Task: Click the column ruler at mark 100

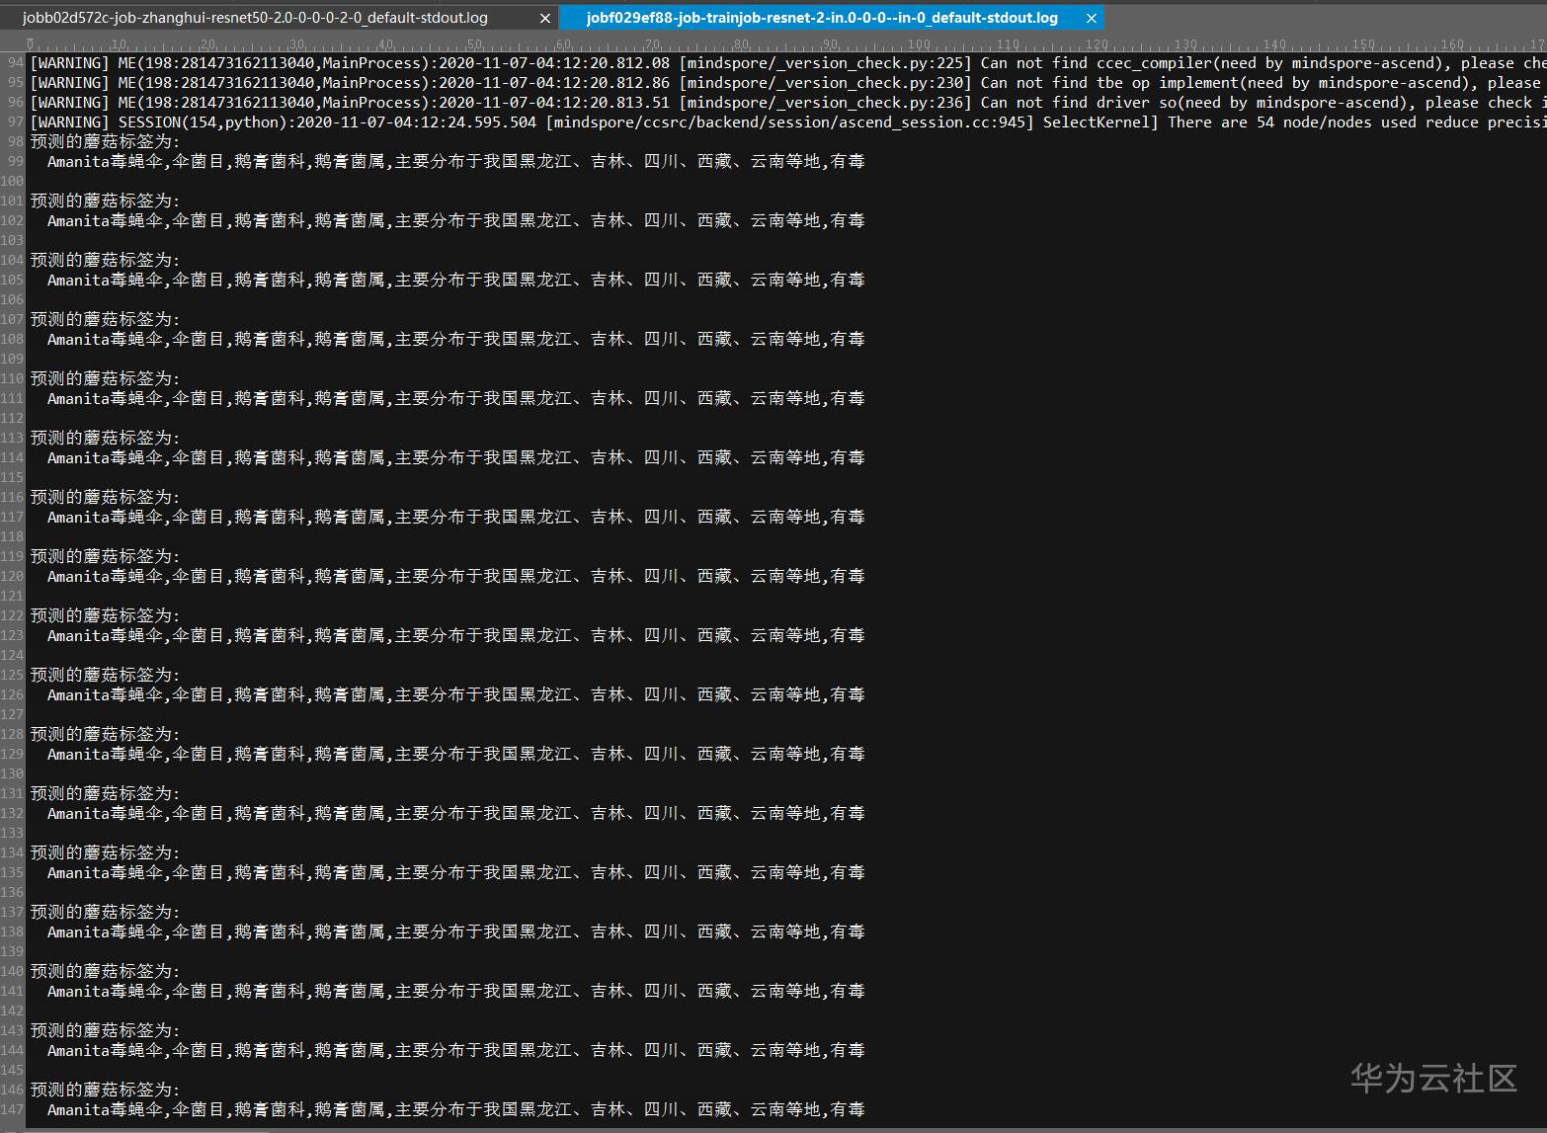Action: coord(919,44)
